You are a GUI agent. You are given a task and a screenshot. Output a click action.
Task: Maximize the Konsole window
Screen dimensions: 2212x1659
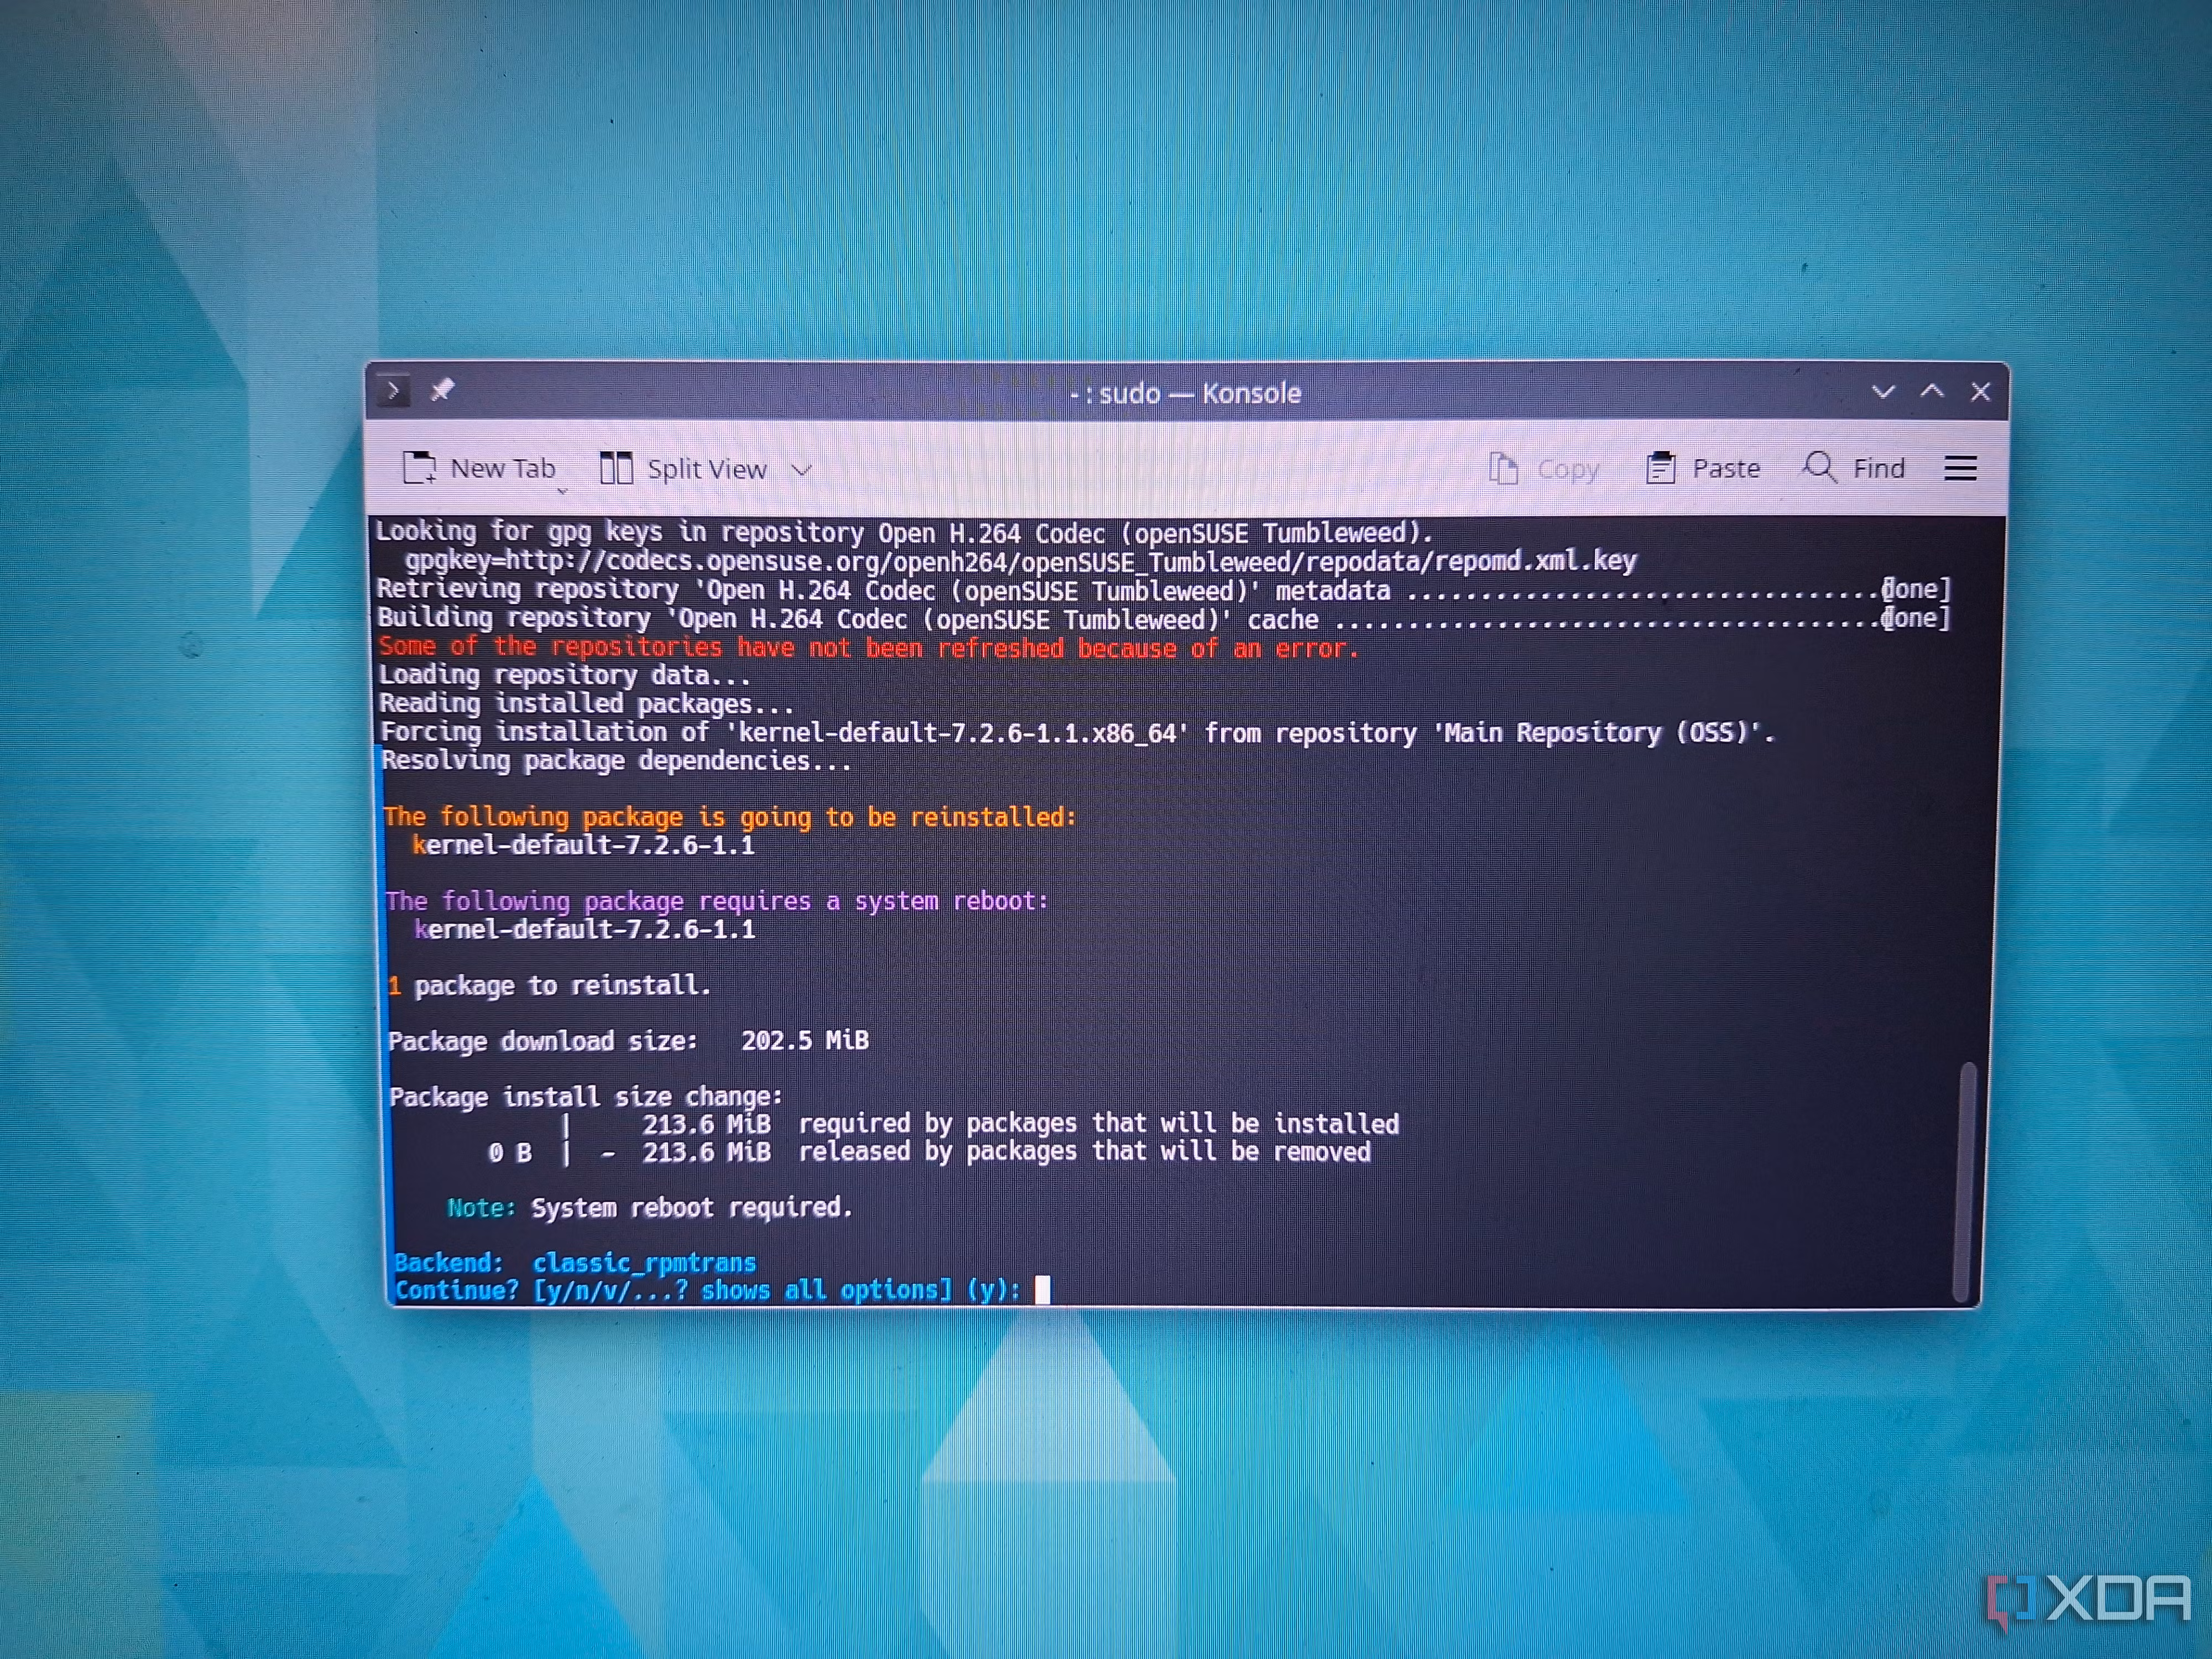pyautogui.click(x=1932, y=391)
